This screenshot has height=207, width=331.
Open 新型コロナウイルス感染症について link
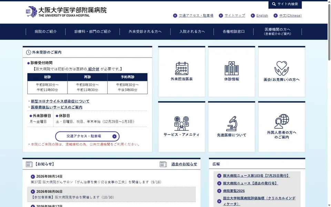(x=60, y=101)
